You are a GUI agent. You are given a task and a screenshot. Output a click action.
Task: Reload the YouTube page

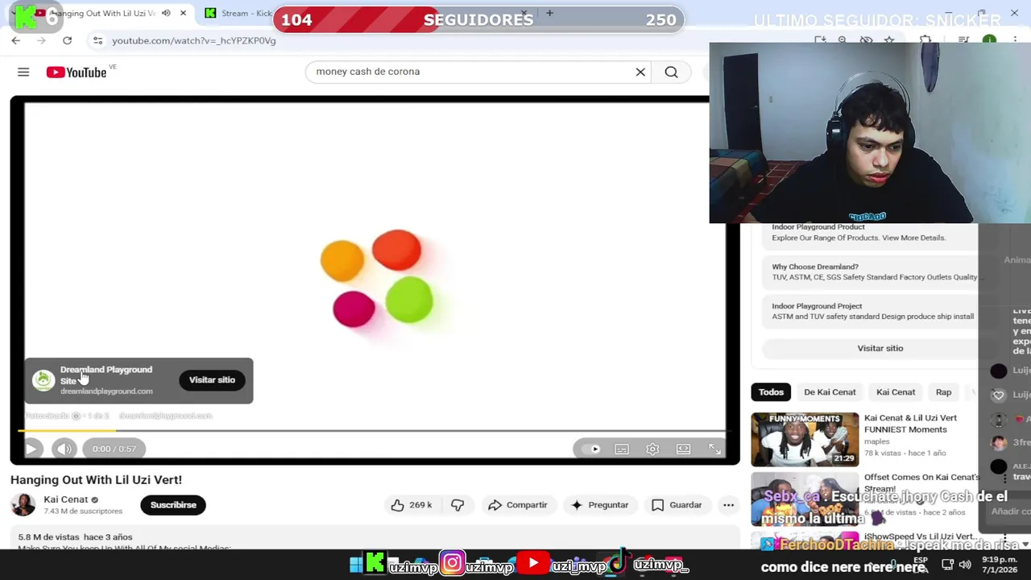point(67,40)
